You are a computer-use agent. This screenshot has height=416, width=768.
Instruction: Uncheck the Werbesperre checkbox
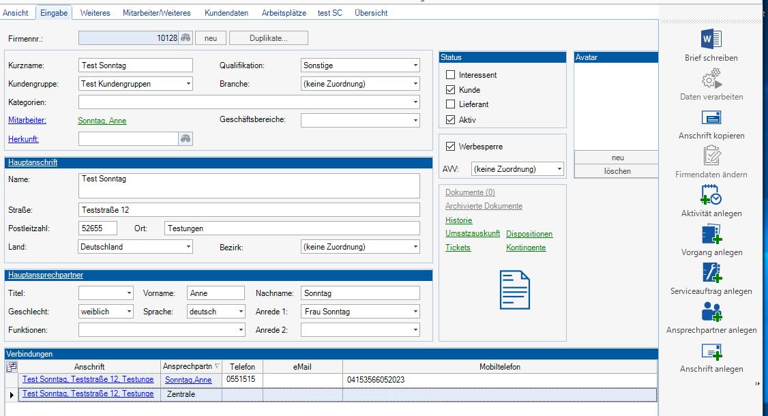(450, 147)
